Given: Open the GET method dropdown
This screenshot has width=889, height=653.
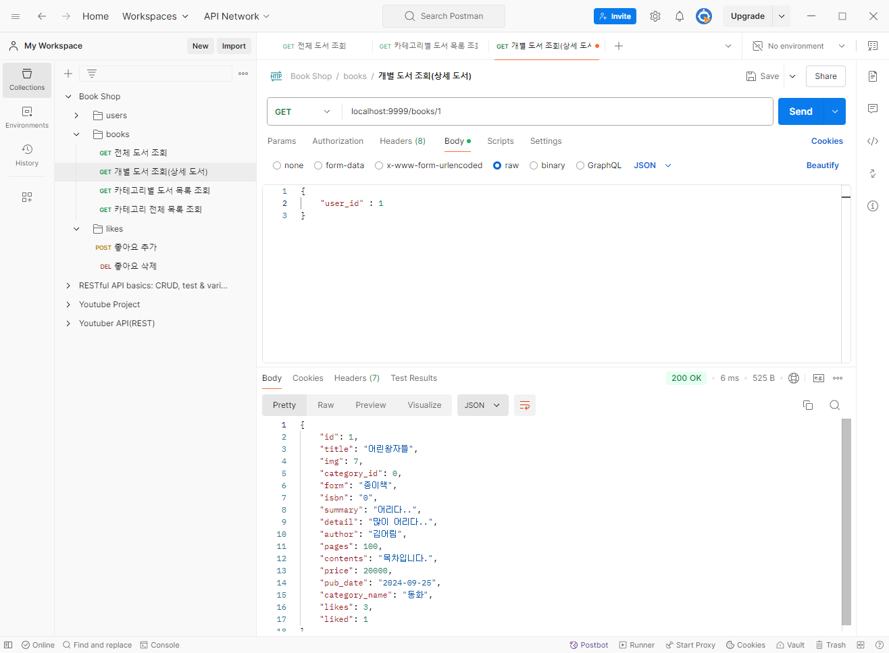Looking at the screenshot, I should [304, 111].
